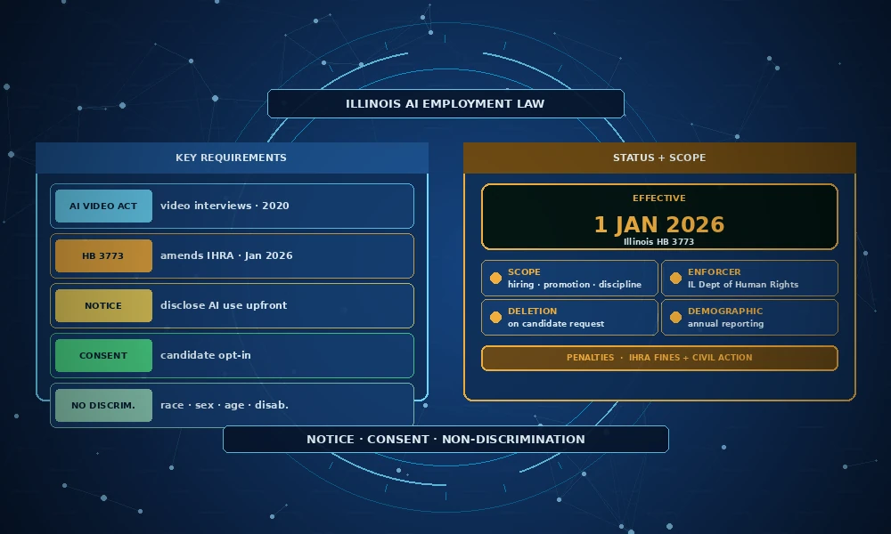Click the green Consent badge
891x534 pixels.
click(x=103, y=356)
